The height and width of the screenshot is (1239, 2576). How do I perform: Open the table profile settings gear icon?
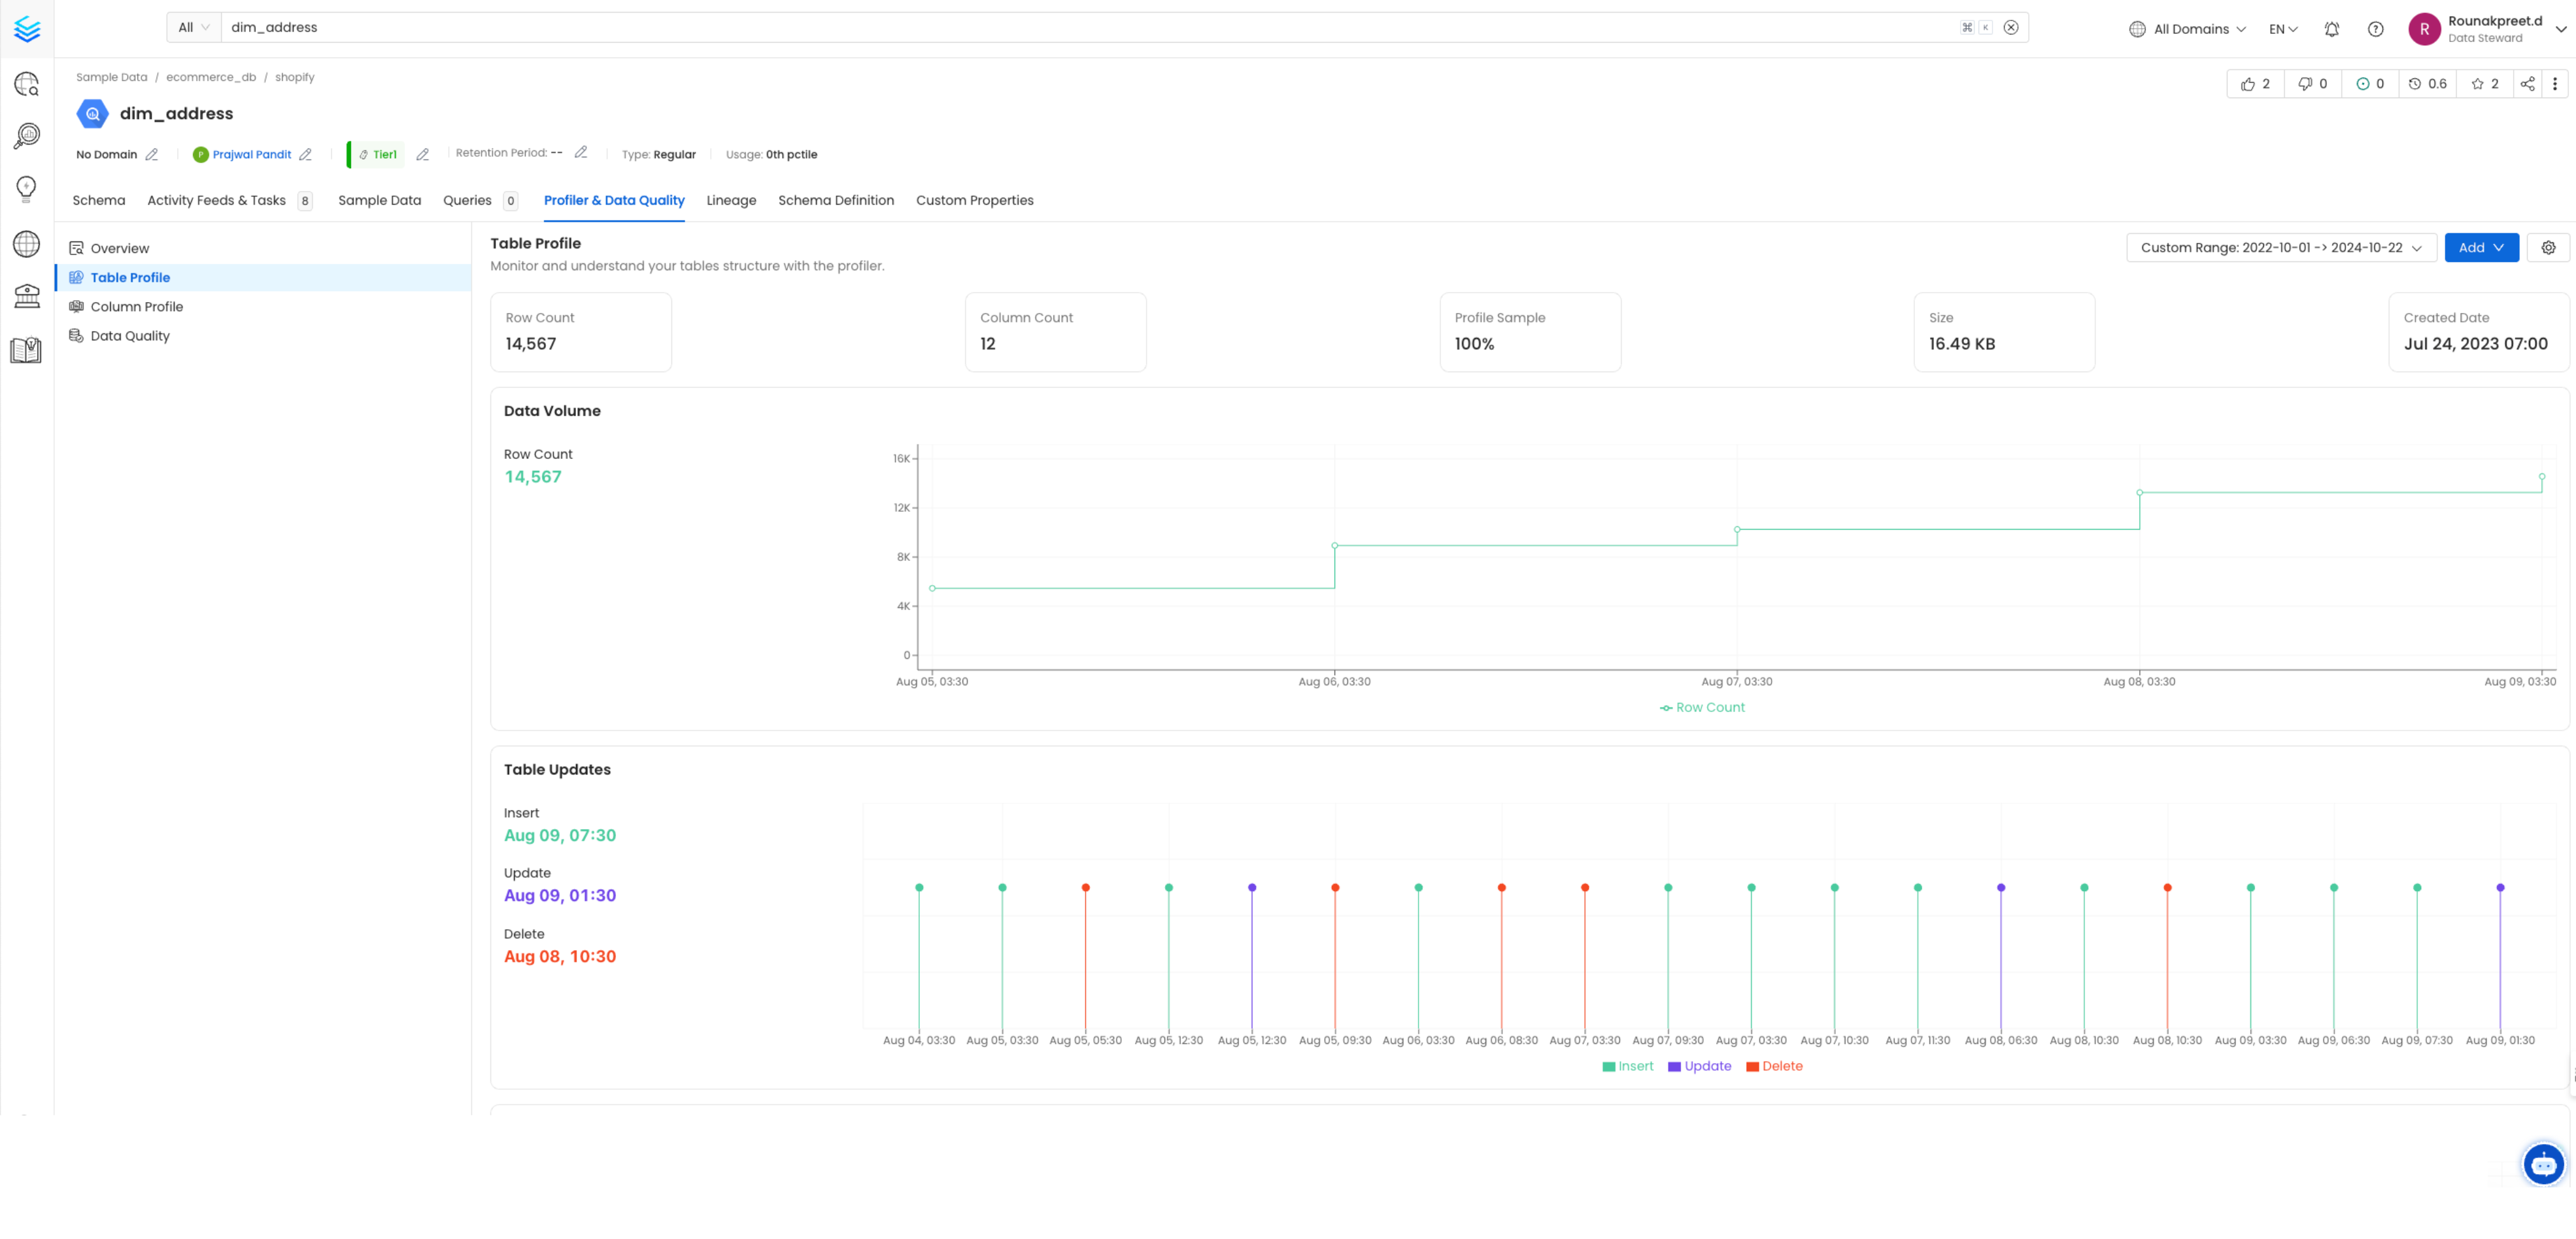tap(2548, 247)
